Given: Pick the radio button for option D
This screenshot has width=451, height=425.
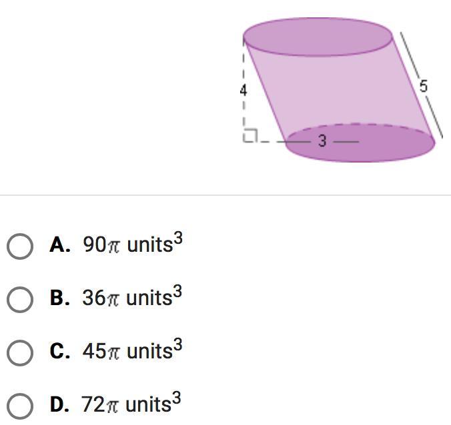Looking at the screenshot, I should pos(20,405).
